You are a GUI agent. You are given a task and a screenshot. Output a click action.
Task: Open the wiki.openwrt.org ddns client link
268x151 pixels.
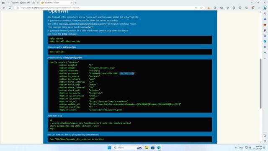[81, 24]
